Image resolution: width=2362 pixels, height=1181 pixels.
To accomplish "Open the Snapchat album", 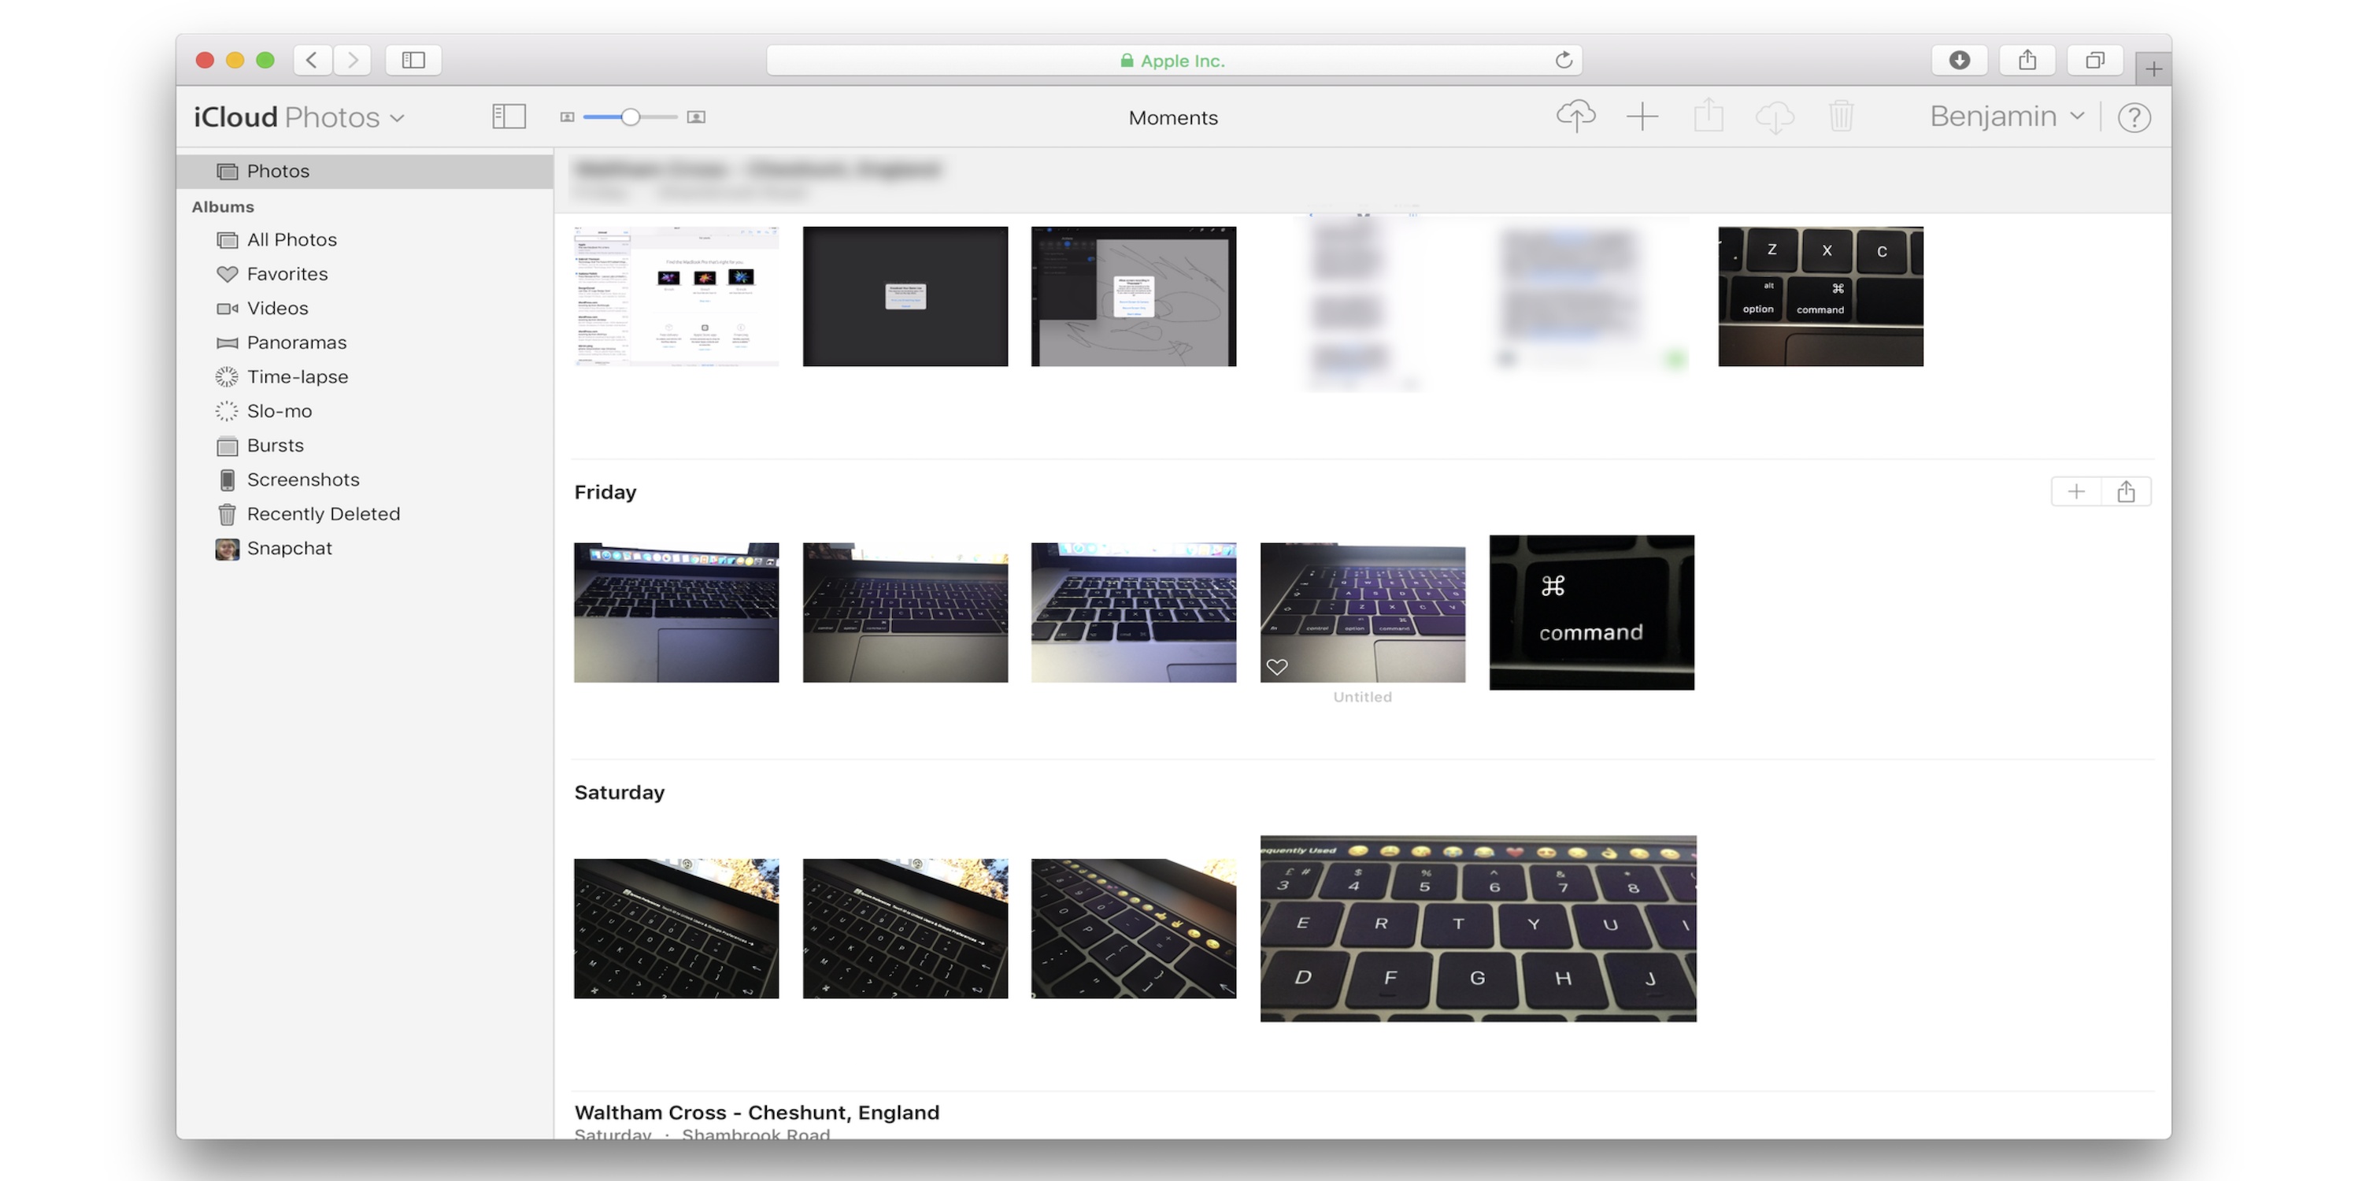I will click(x=290, y=547).
